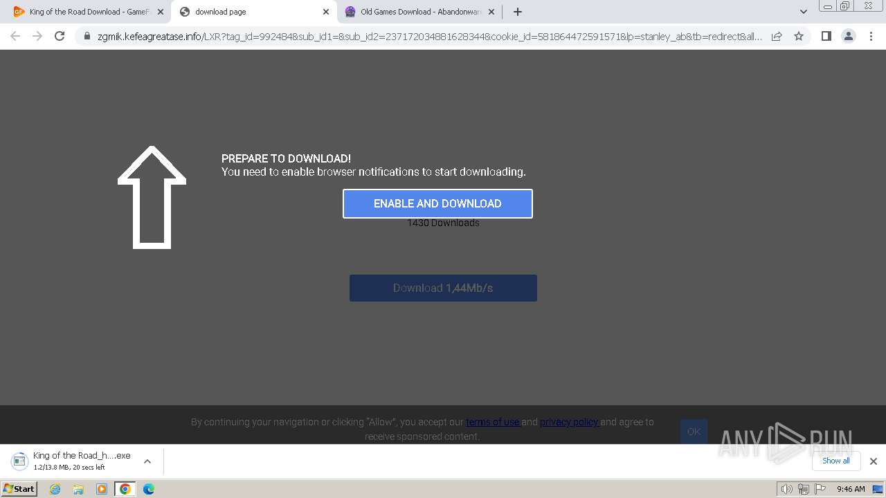The image size is (886, 498).
Task: Click show desktop tray icon
Action: click(878, 489)
